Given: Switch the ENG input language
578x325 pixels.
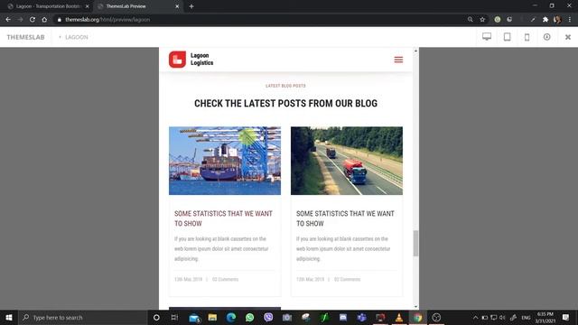Looking at the screenshot, I should tap(526, 317).
